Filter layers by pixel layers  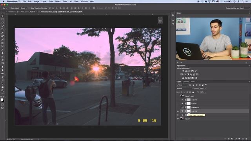190,85
